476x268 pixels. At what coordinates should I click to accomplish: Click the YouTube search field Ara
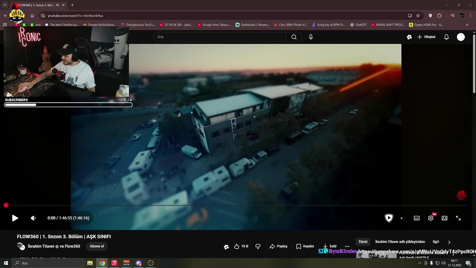[219, 37]
